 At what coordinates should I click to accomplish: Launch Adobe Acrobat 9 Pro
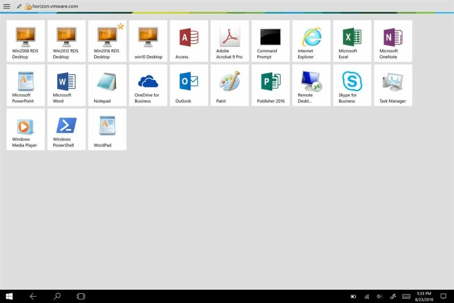(229, 41)
